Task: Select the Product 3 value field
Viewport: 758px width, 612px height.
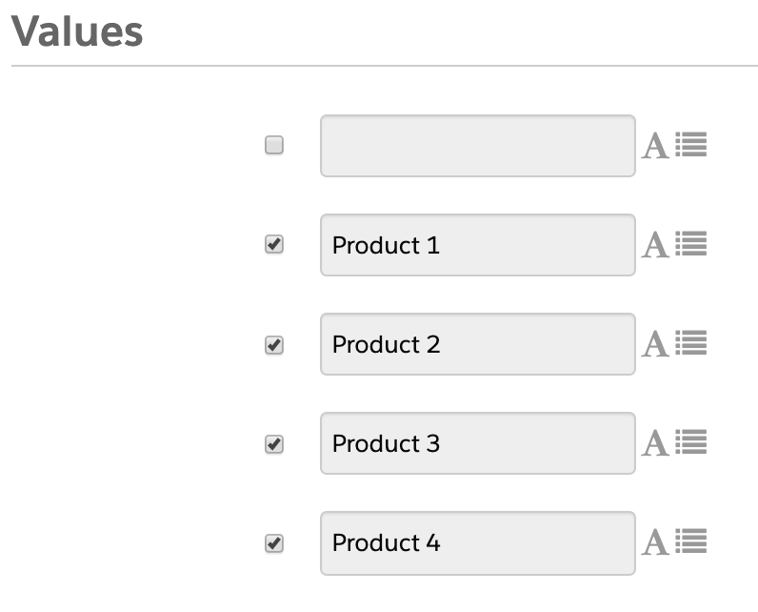Action: click(477, 443)
